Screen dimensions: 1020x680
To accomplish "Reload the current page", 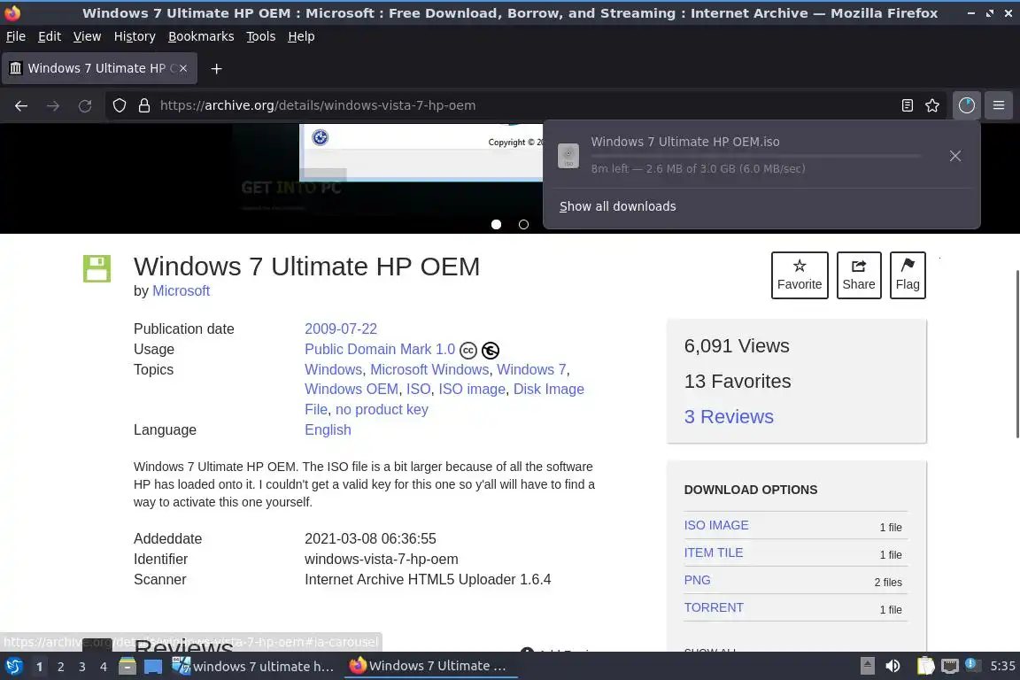I will (x=85, y=105).
